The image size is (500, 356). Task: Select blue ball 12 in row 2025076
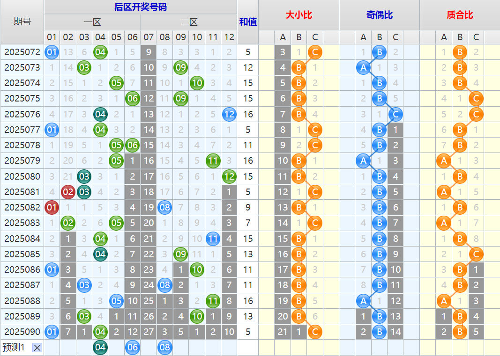click(x=229, y=114)
